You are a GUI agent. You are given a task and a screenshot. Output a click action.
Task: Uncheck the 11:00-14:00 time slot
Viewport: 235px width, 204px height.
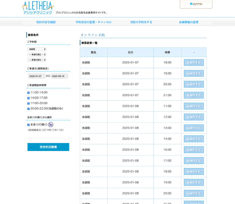(29, 93)
